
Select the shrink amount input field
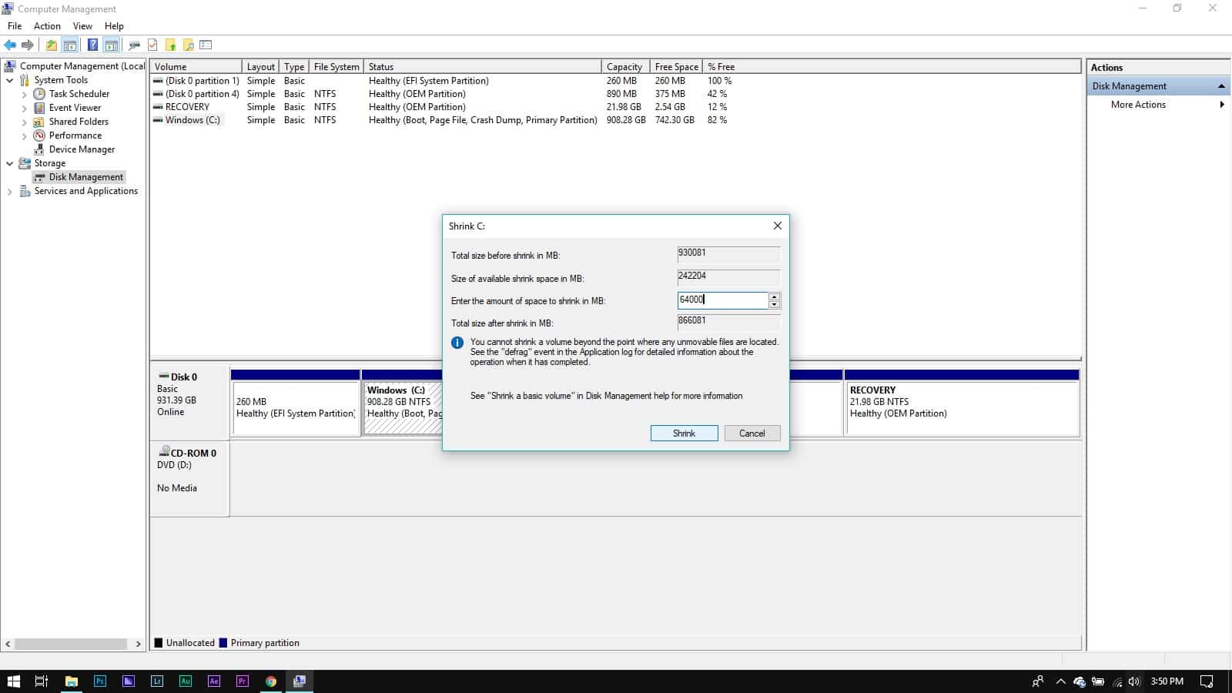point(724,300)
